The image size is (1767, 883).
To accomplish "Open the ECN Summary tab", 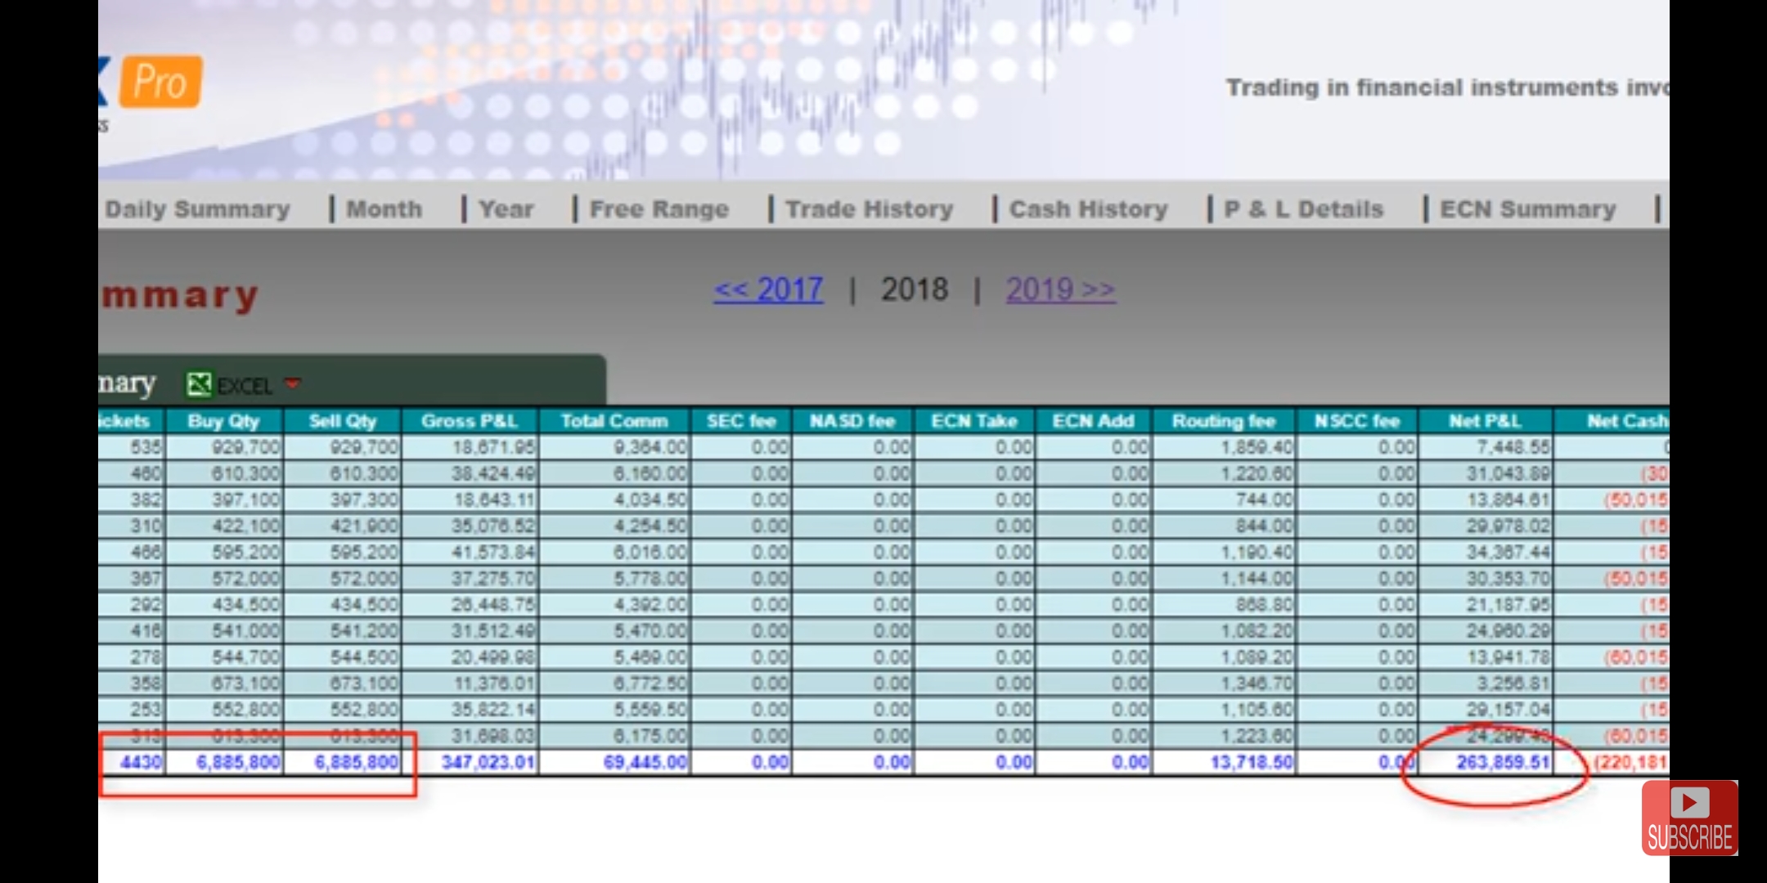I will pyautogui.click(x=1527, y=209).
